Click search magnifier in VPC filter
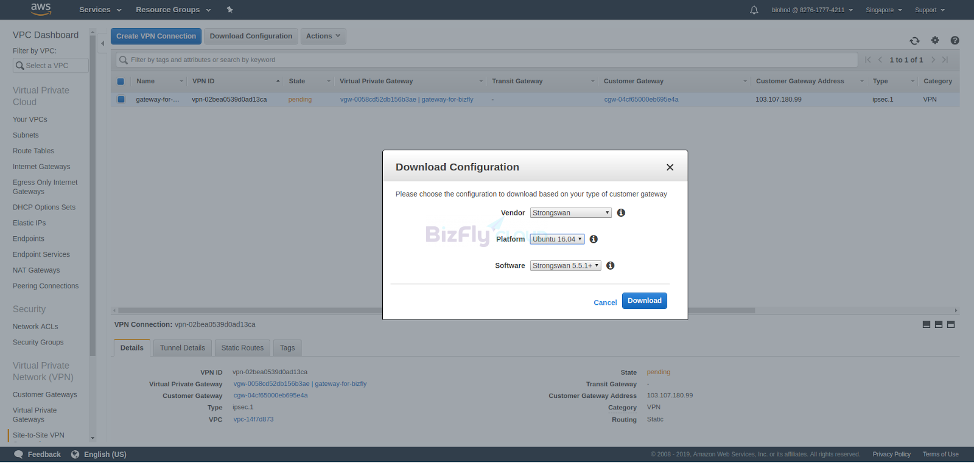Viewport: 974px width, 463px height. pos(20,66)
